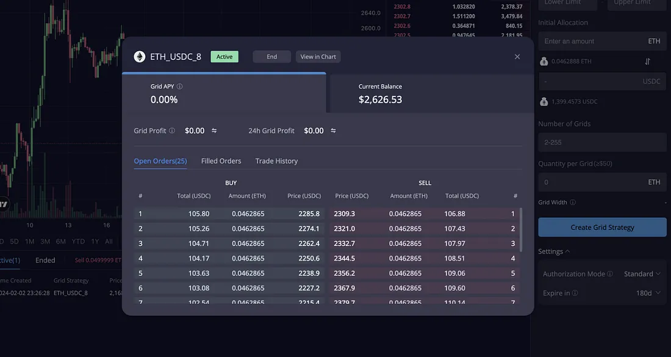The height and width of the screenshot is (357, 671).
Task: Close the ETH_USDC_8 grid details dialog
Action: tap(517, 57)
